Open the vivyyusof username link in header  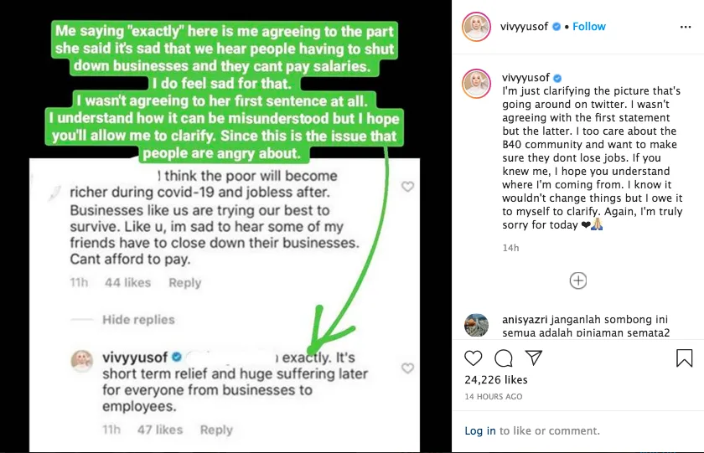pos(525,27)
